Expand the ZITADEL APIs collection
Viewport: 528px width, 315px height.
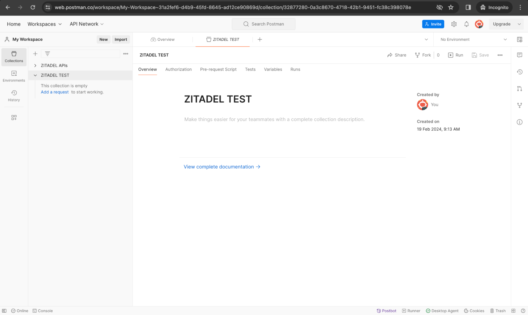click(35, 65)
